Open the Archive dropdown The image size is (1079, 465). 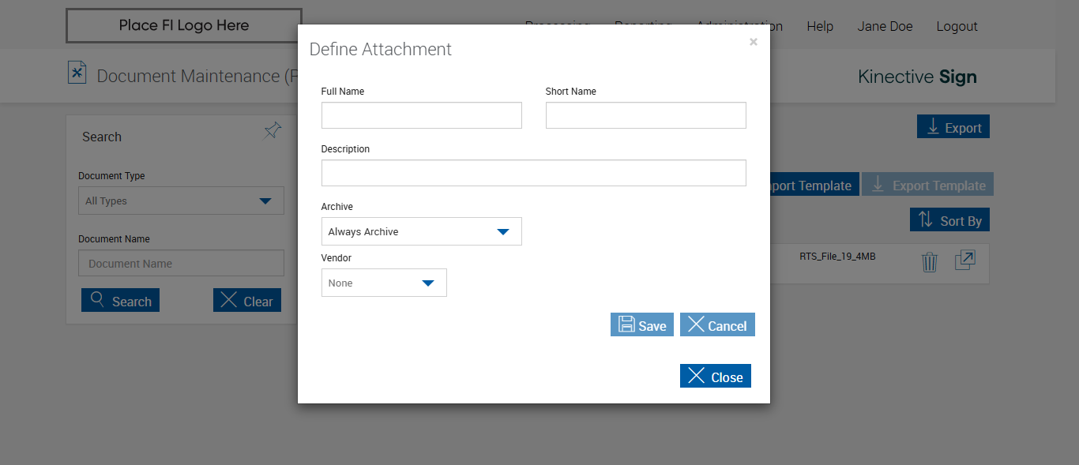pos(421,231)
